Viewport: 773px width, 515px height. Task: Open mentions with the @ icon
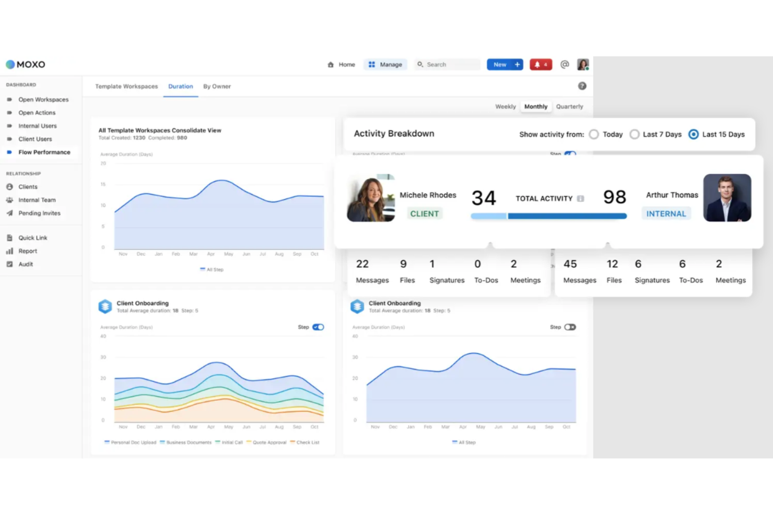tap(565, 65)
